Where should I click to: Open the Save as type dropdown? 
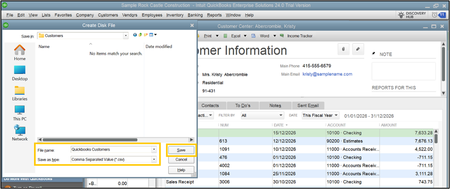coord(154,160)
